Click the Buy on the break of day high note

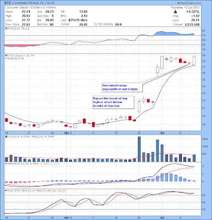click(110, 102)
